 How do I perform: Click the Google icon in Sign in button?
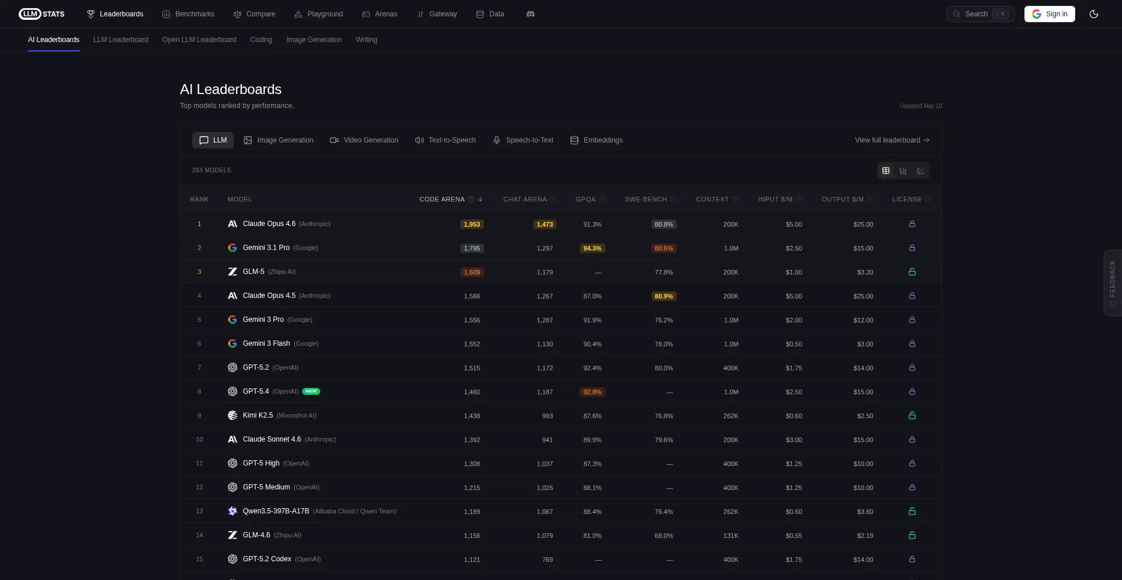point(1037,14)
